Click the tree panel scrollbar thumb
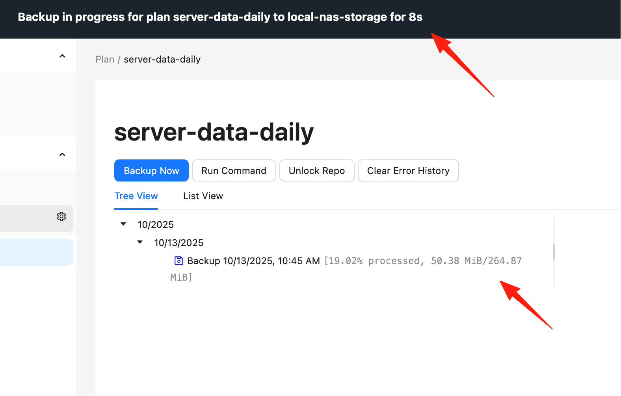Screen dimensions: 621x396 (554, 252)
